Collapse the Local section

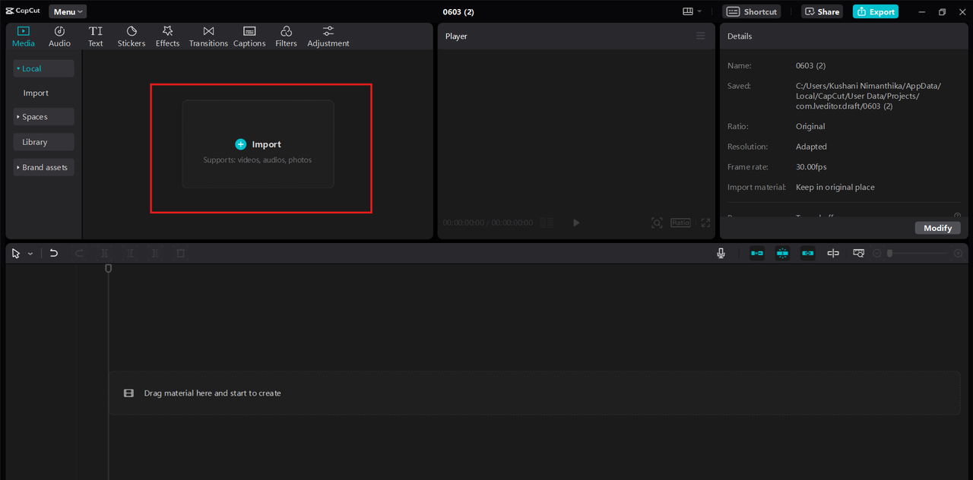pyautogui.click(x=43, y=68)
